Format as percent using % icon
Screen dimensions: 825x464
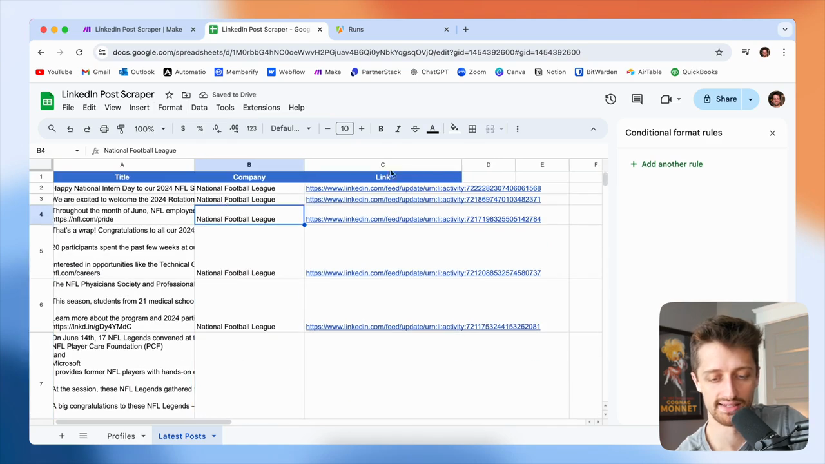(x=200, y=129)
